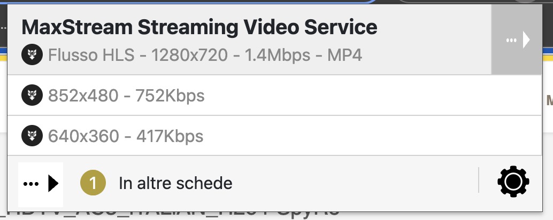Open settings with the gear icon
The width and height of the screenshot is (553, 220).
(513, 183)
